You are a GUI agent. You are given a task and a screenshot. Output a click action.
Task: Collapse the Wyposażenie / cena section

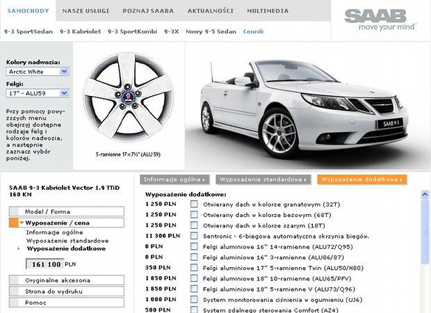tap(67, 223)
